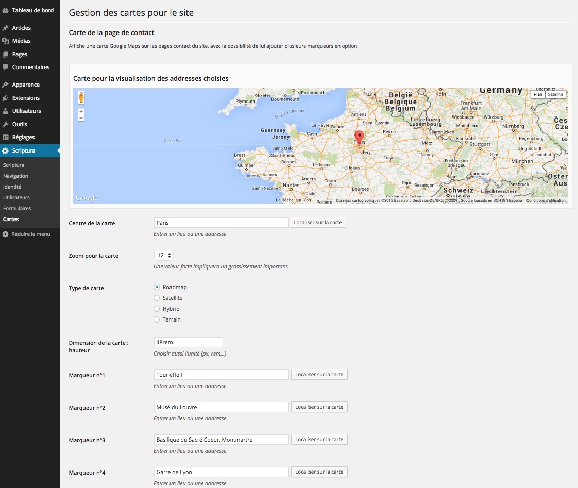Click the Extensions plug icon
Screen dimensions: 578x488
click(x=5, y=98)
